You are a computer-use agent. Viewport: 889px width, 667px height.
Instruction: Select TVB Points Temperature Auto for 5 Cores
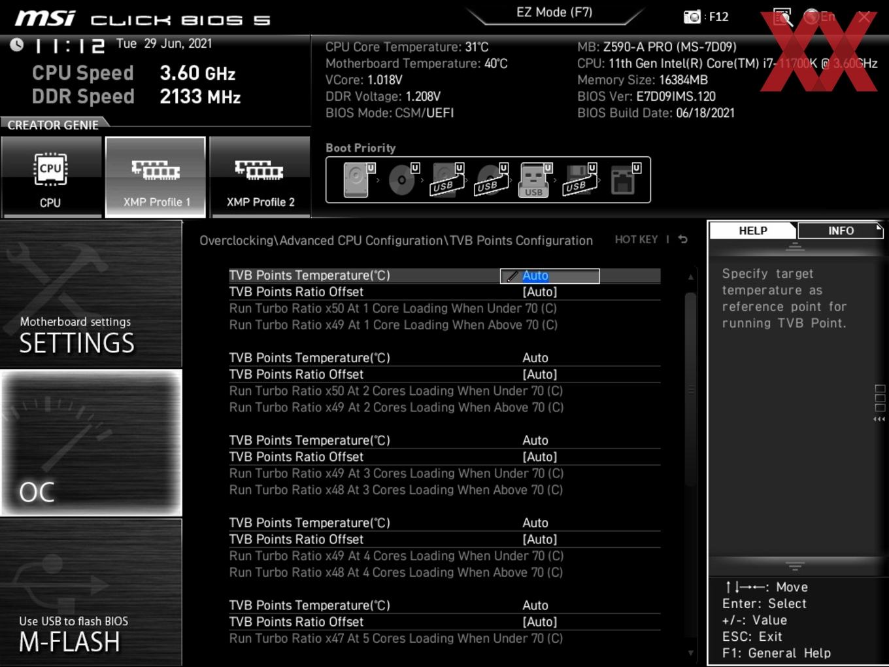point(535,605)
